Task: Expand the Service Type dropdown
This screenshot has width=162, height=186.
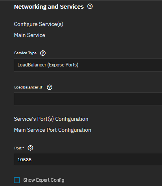Action: tap(88, 65)
